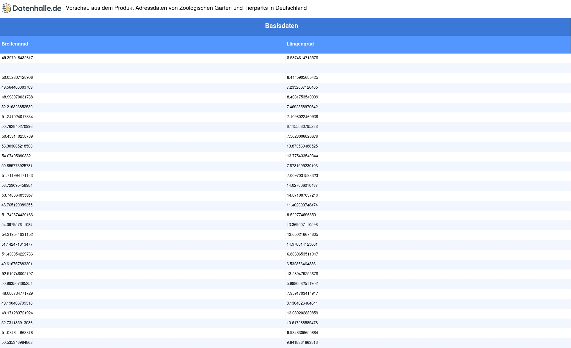Click the empty second table row
571x348 pixels.
point(143,68)
